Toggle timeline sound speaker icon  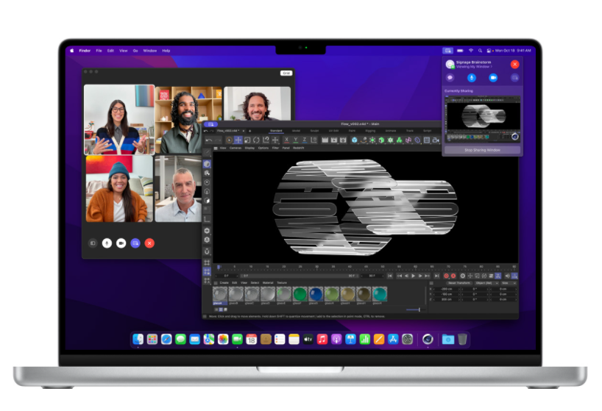(x=507, y=276)
